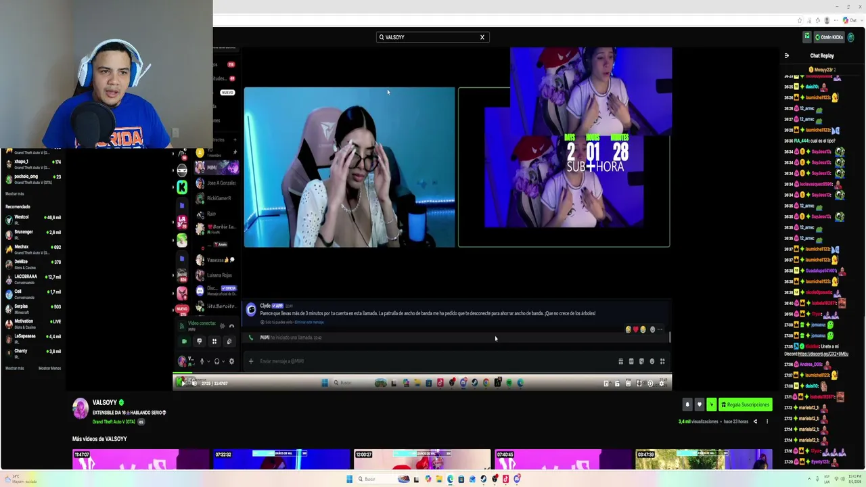Open LACOBRAAA channel in sidebar

pyautogui.click(x=33, y=278)
